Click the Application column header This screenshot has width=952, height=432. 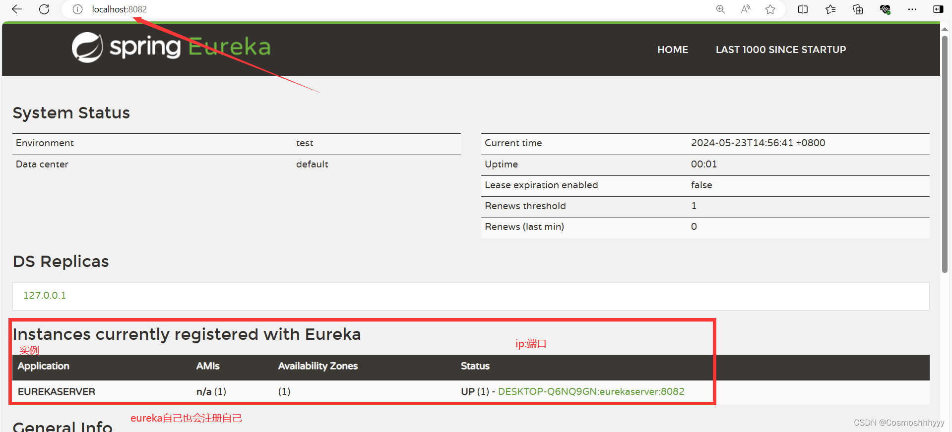(44, 366)
